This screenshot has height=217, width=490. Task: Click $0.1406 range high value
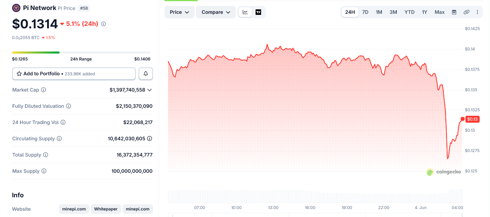click(142, 59)
